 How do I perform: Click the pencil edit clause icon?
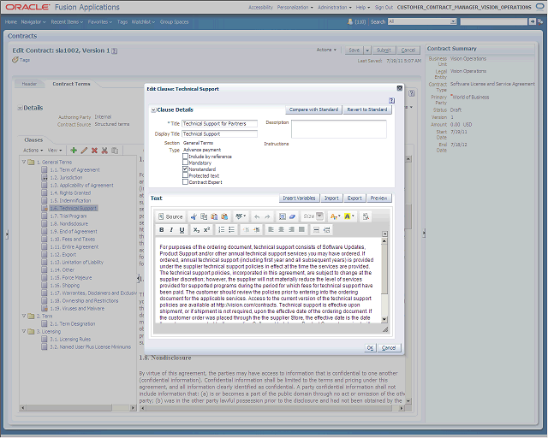point(84,151)
